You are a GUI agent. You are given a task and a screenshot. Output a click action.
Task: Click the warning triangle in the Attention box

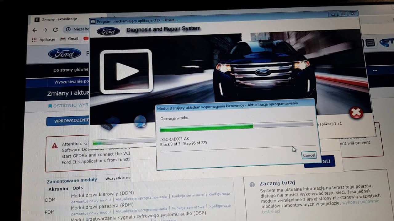55,146
